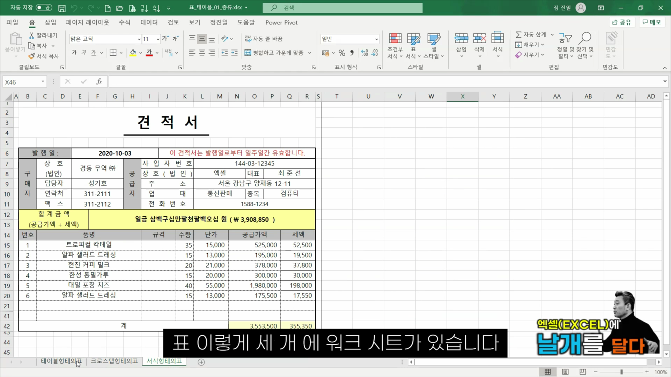
Task: Click the 메모 (Comments) button
Action: tap(652, 22)
